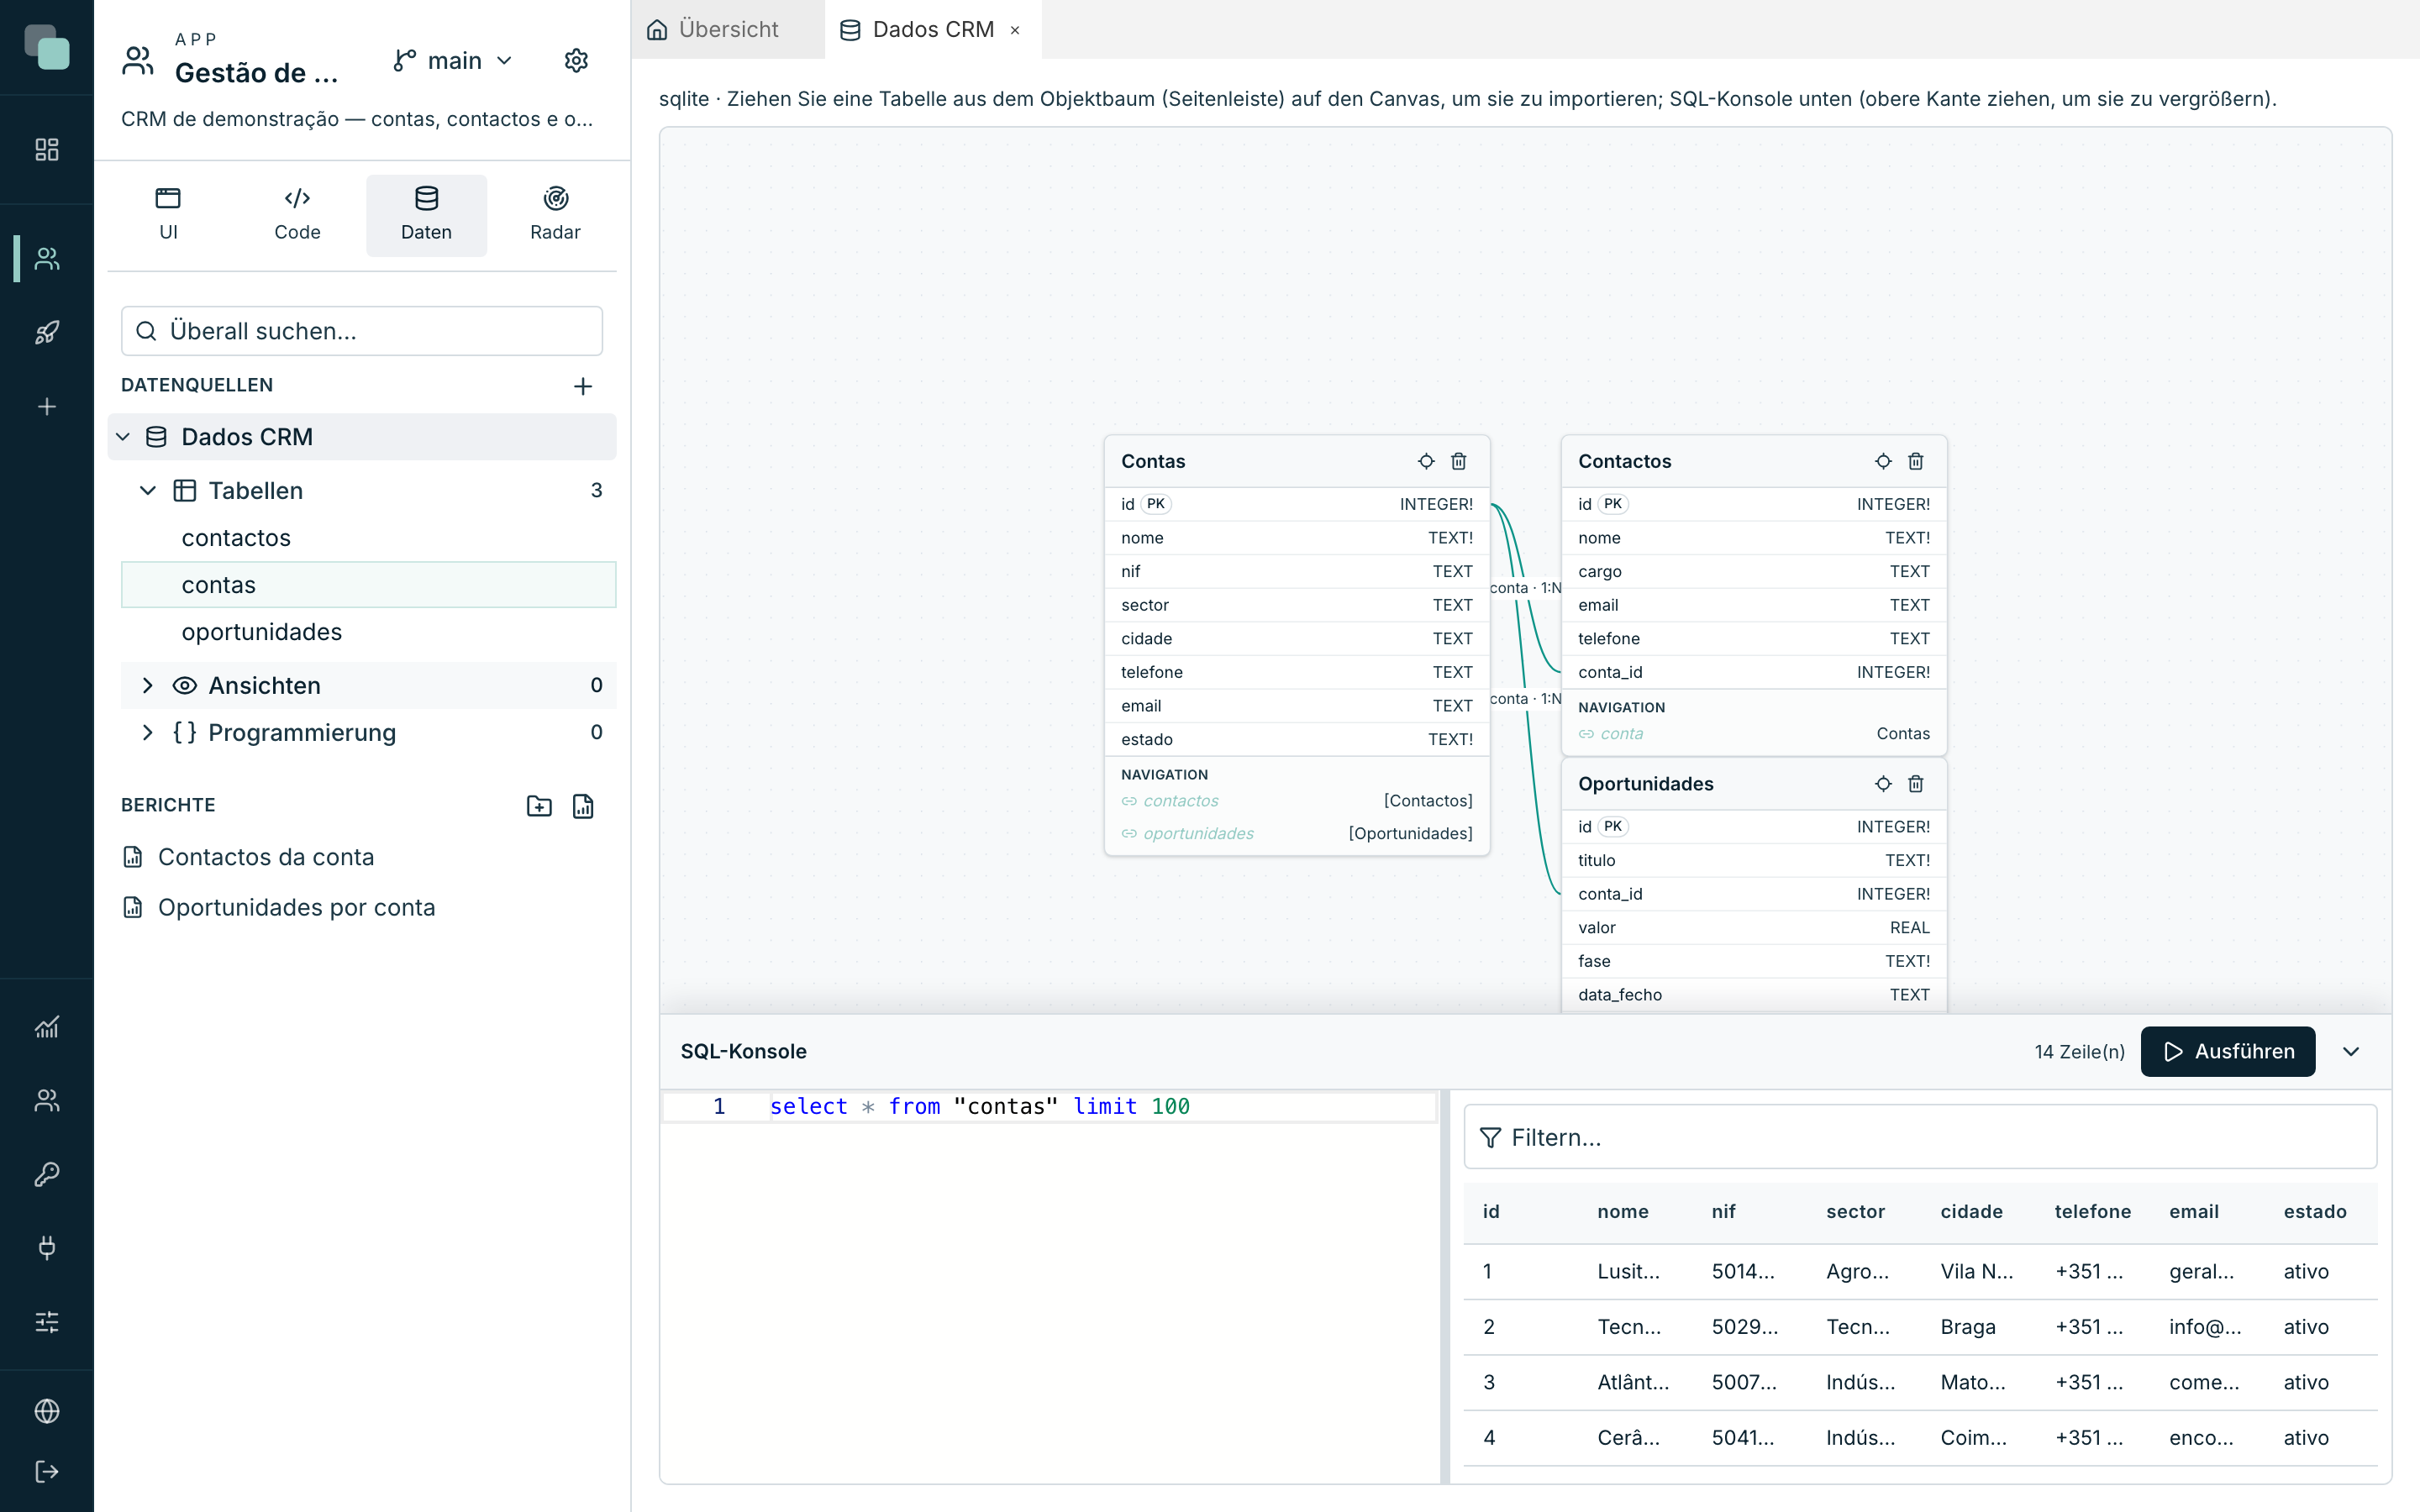Click the estado column header
The height and width of the screenshot is (1512, 2420).
(x=2314, y=1212)
